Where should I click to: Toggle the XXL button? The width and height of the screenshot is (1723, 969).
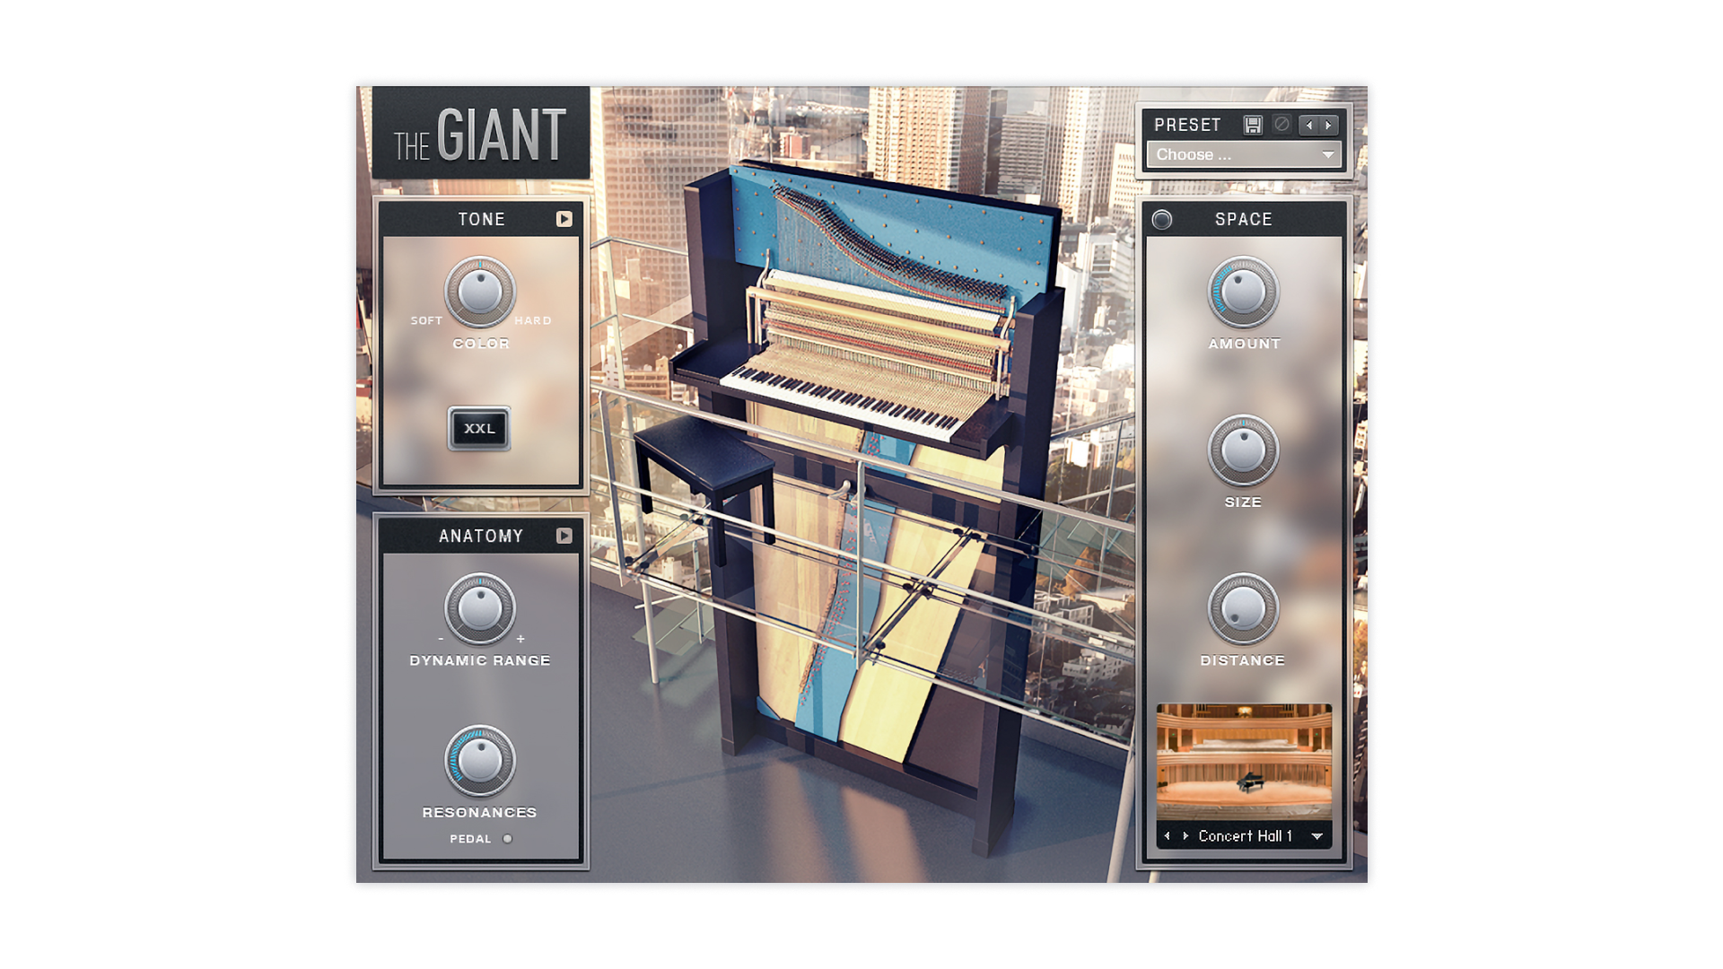479,429
